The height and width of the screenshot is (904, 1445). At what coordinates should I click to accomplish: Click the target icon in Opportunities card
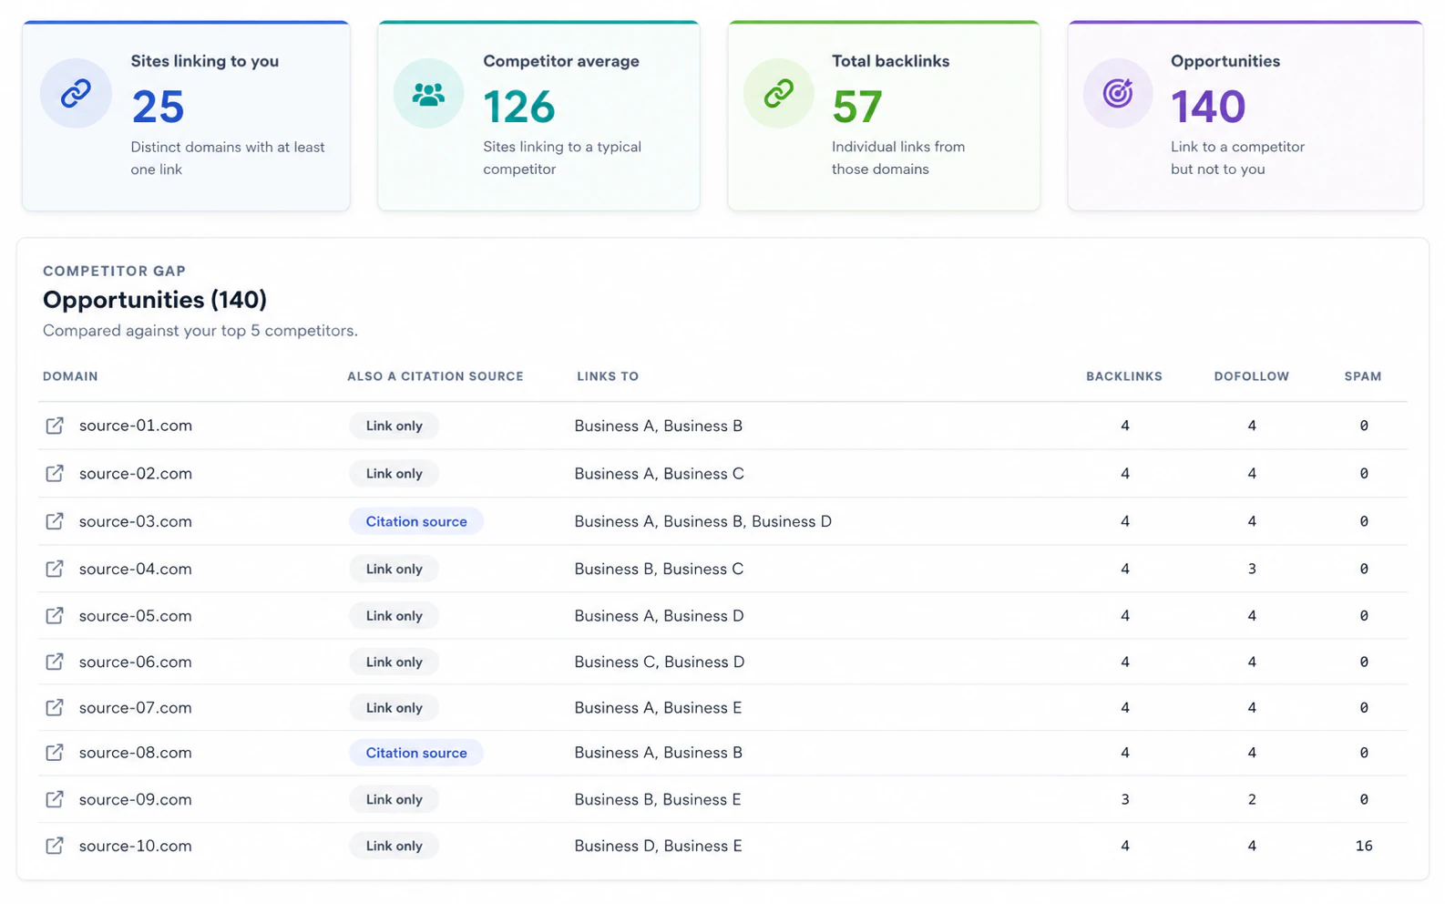coord(1118,93)
